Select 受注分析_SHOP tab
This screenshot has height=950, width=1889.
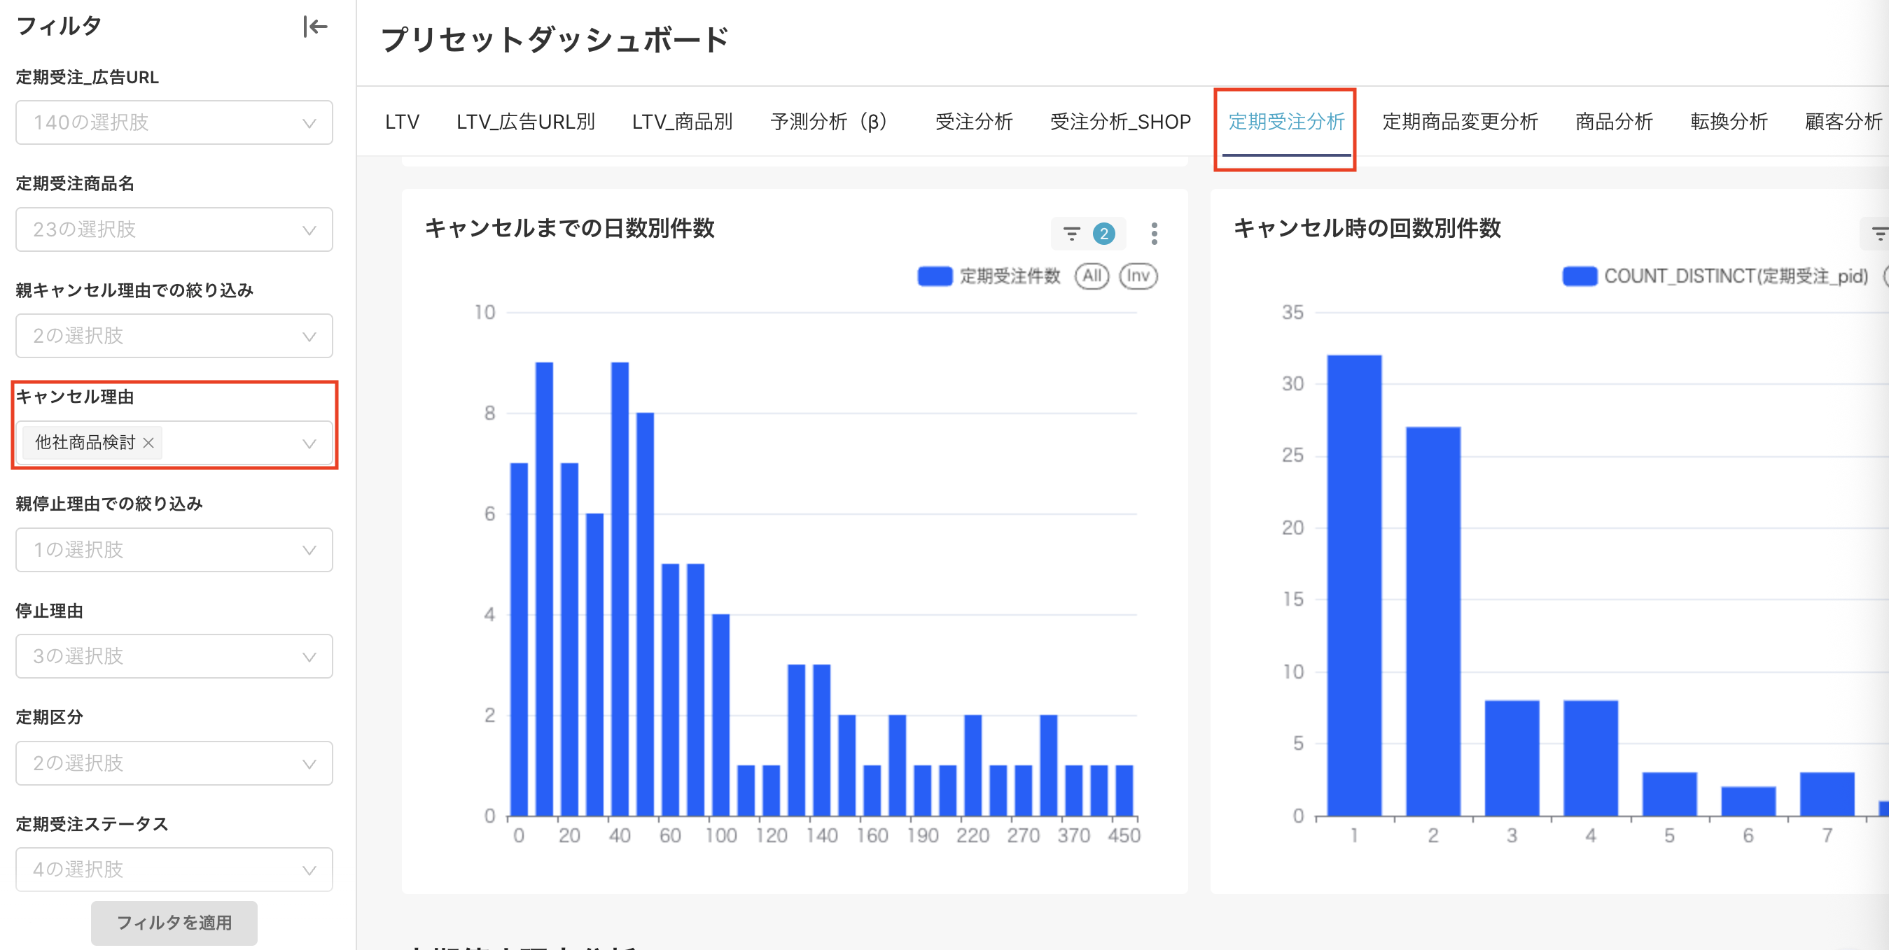click(1120, 122)
